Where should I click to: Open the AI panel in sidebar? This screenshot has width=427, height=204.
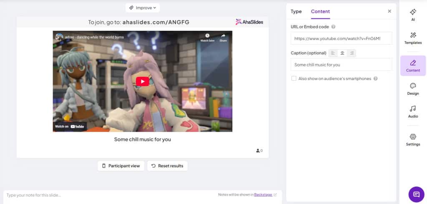(413, 15)
